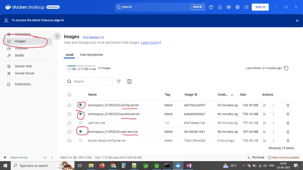303x170 pixels.
Task: Click the taskbar search box
Action: 42,166
